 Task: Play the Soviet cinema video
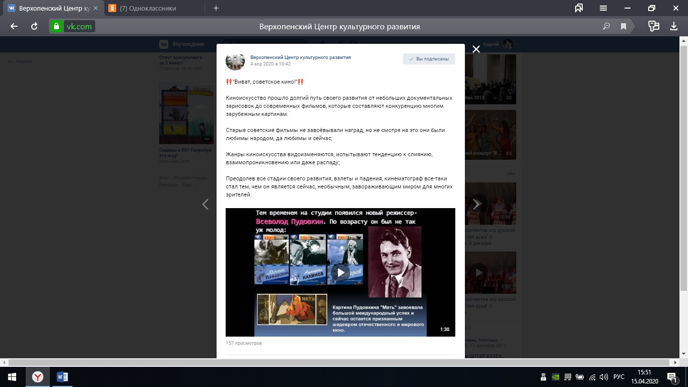coord(340,273)
